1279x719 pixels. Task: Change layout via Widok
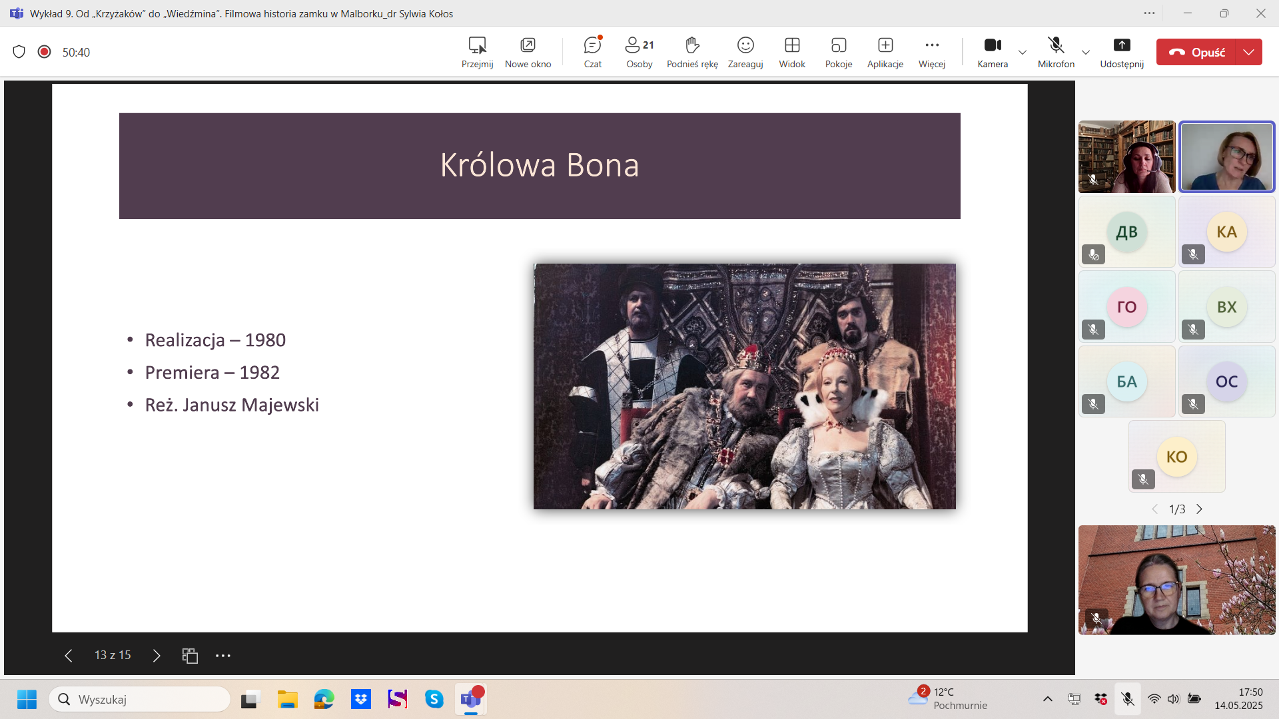[792, 52]
